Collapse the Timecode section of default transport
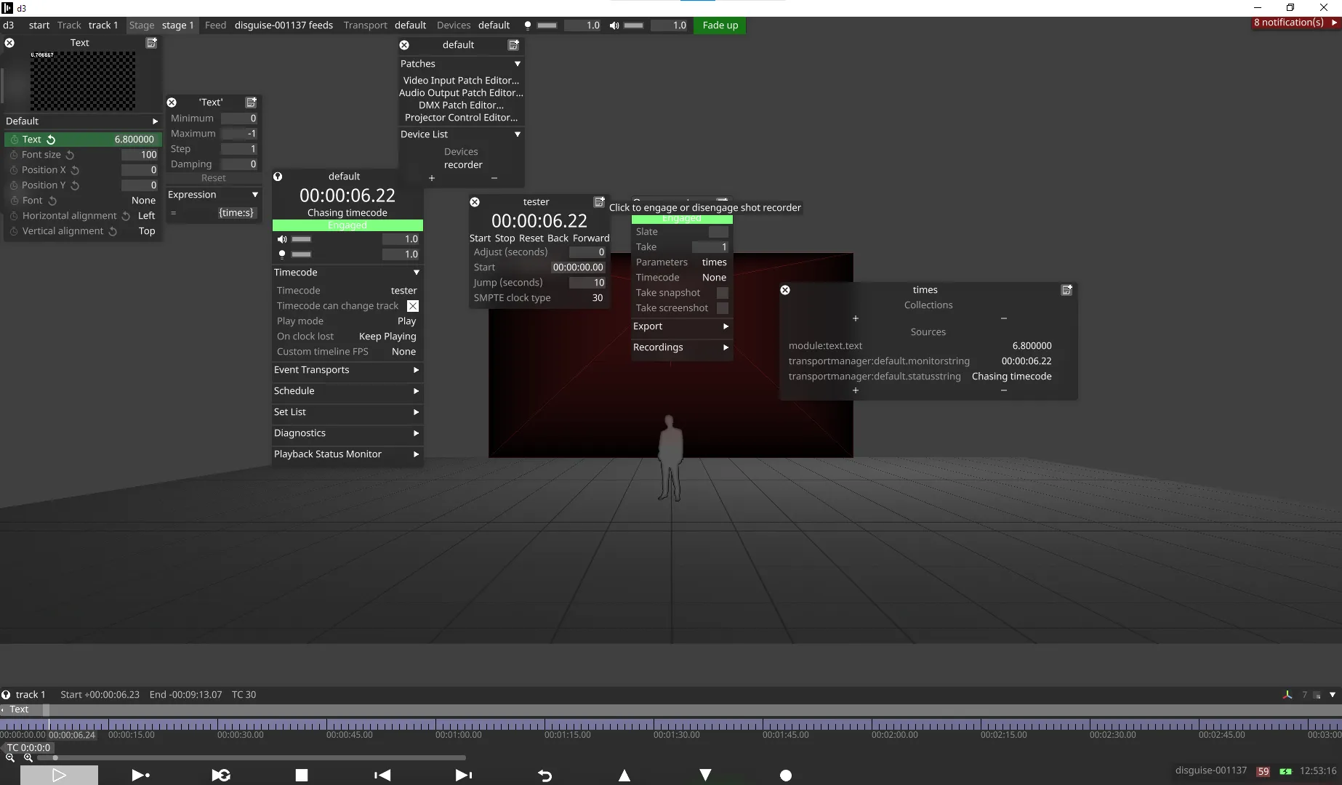The width and height of the screenshot is (1342, 785). (x=415, y=272)
